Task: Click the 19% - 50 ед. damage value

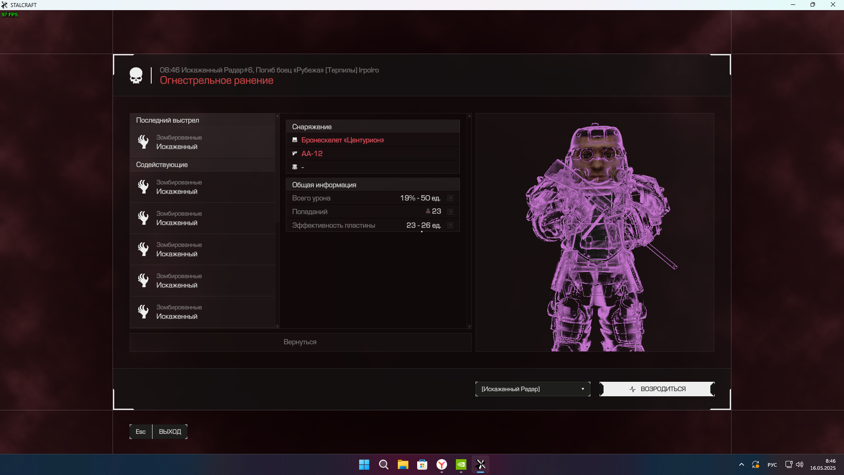Action: click(420, 198)
